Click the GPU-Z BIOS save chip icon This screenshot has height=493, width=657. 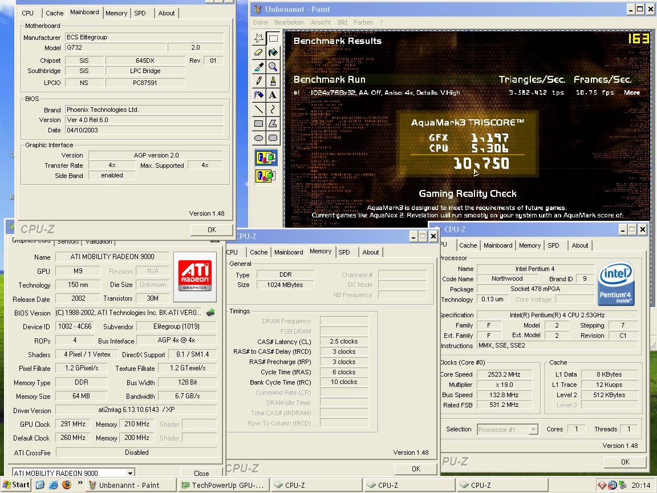pyautogui.click(x=211, y=312)
